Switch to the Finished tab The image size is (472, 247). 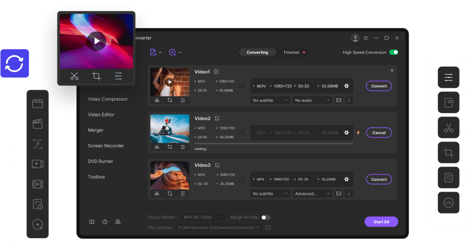pyautogui.click(x=291, y=52)
